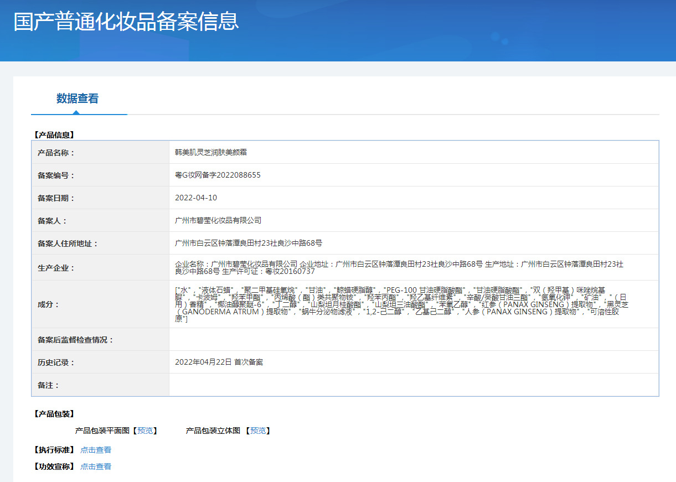Viewport: 676px width, 482px height.
Task: Click the 成分 ingredient list text
Action: pos(402,304)
